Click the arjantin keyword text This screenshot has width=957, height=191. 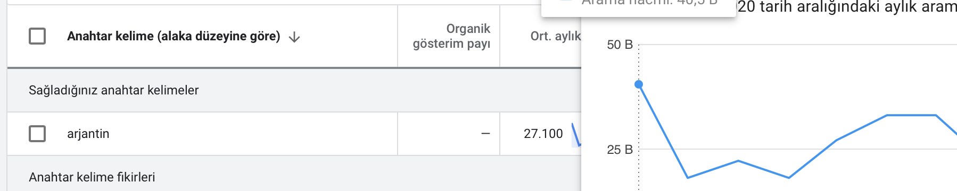88,134
